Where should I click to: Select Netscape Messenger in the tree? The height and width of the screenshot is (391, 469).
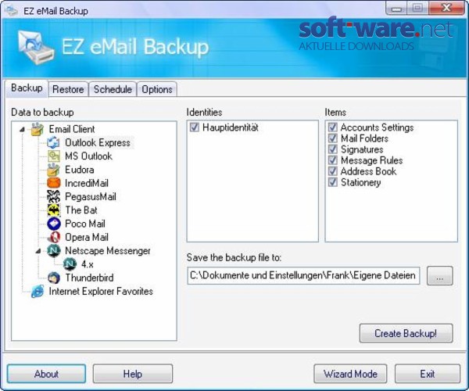(x=108, y=251)
